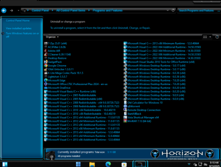Open Microsoft Edge from the taskbar
The width and height of the screenshot is (221, 167).
[108, 164]
